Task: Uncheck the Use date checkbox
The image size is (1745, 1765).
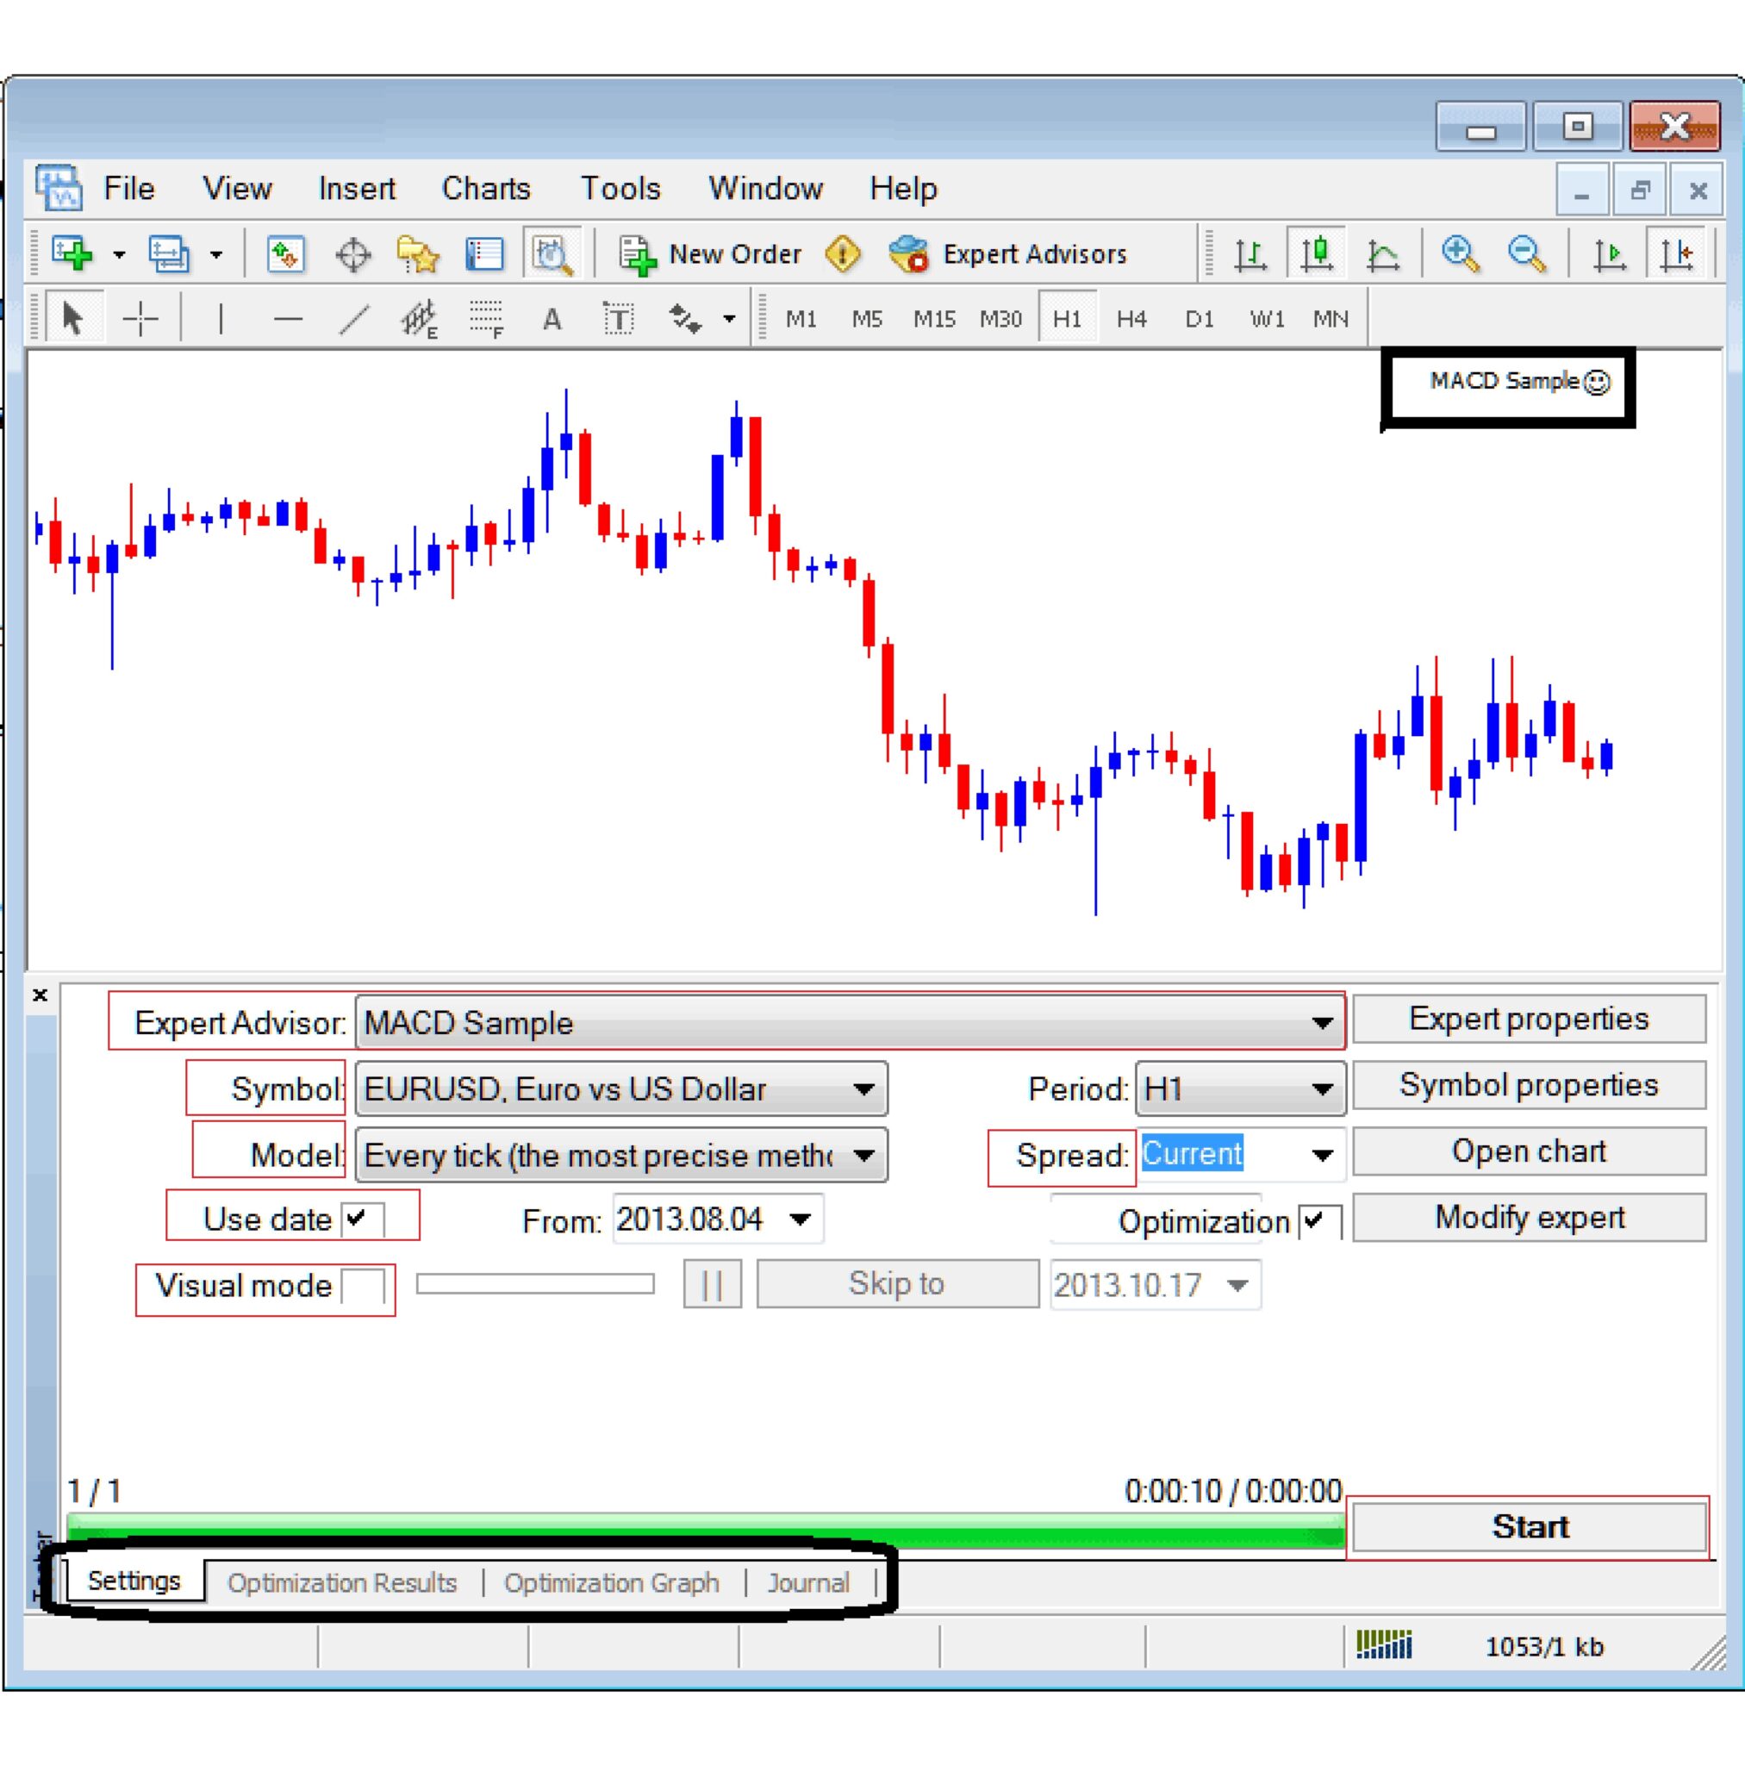Action: click(362, 1218)
